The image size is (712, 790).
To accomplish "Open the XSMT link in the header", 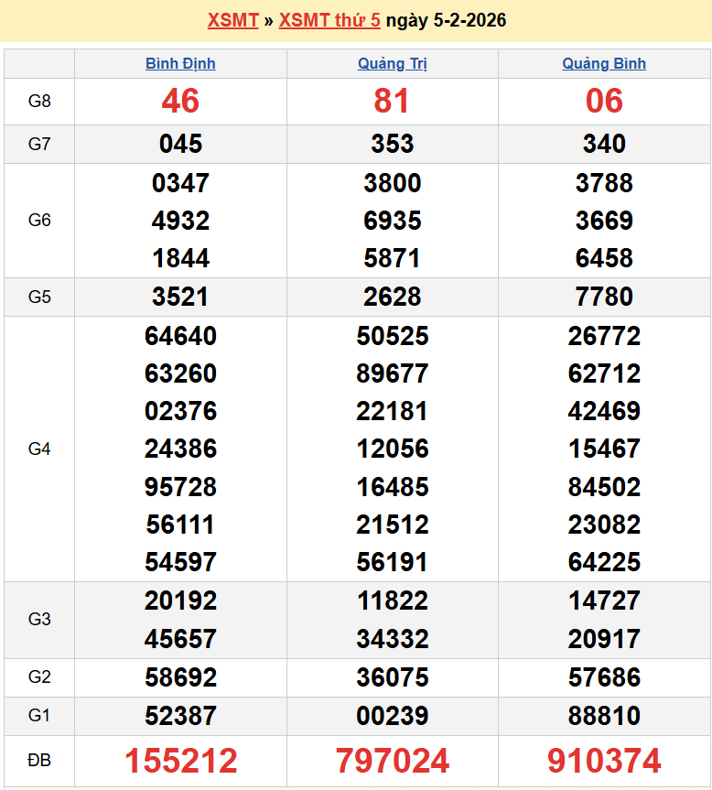I will pyautogui.click(x=232, y=20).
